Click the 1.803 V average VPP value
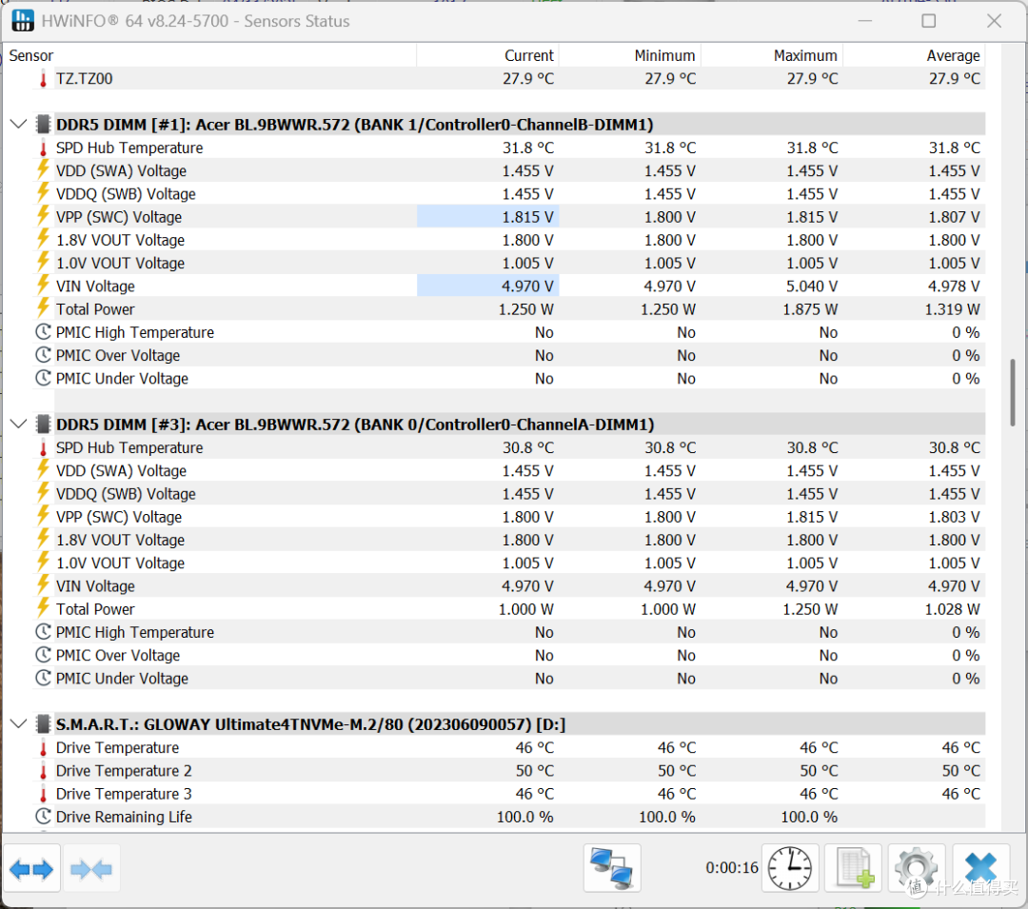This screenshot has height=909, width=1028. [954, 517]
